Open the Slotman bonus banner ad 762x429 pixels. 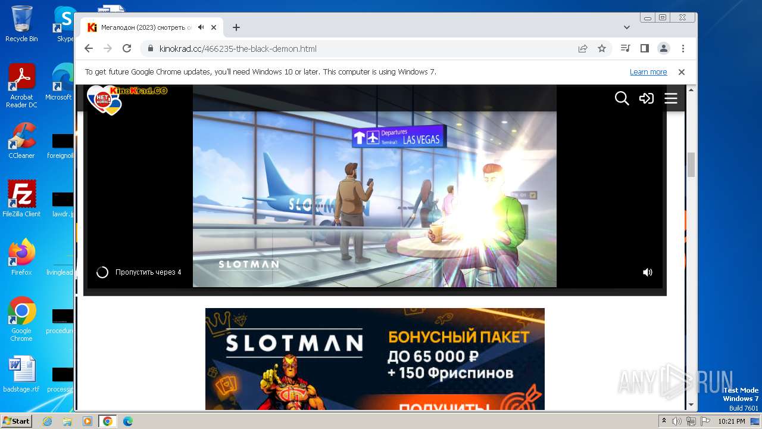pos(375,359)
